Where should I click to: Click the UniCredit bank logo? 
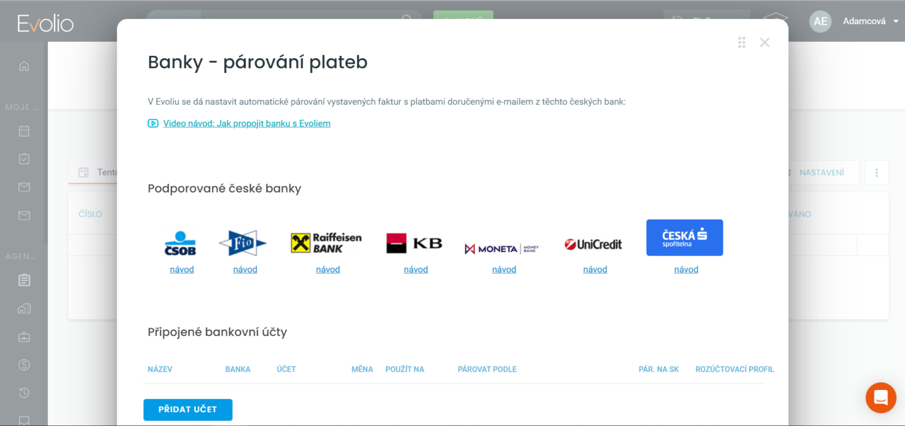[x=593, y=244]
